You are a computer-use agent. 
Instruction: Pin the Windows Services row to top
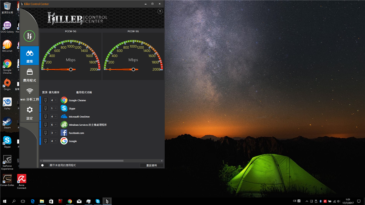46,125
